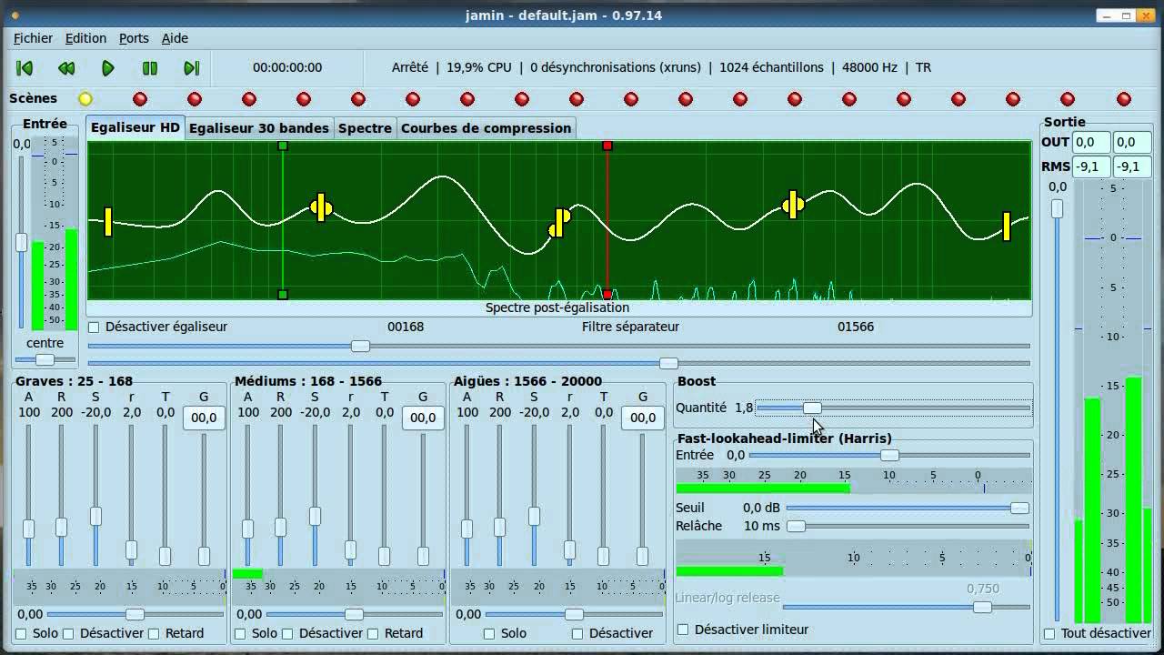Click the green crossover marker at top of EQ
This screenshot has width=1164, height=655.
(x=283, y=146)
